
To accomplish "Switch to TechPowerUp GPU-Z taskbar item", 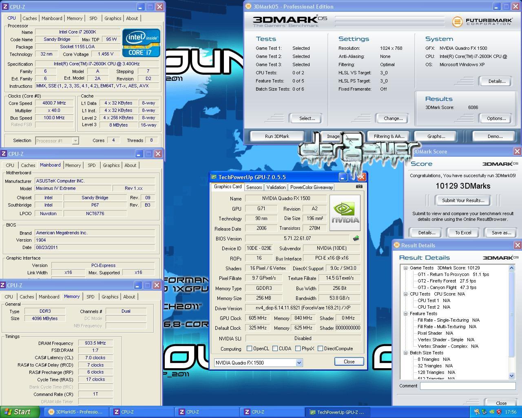I will click(x=338, y=412).
